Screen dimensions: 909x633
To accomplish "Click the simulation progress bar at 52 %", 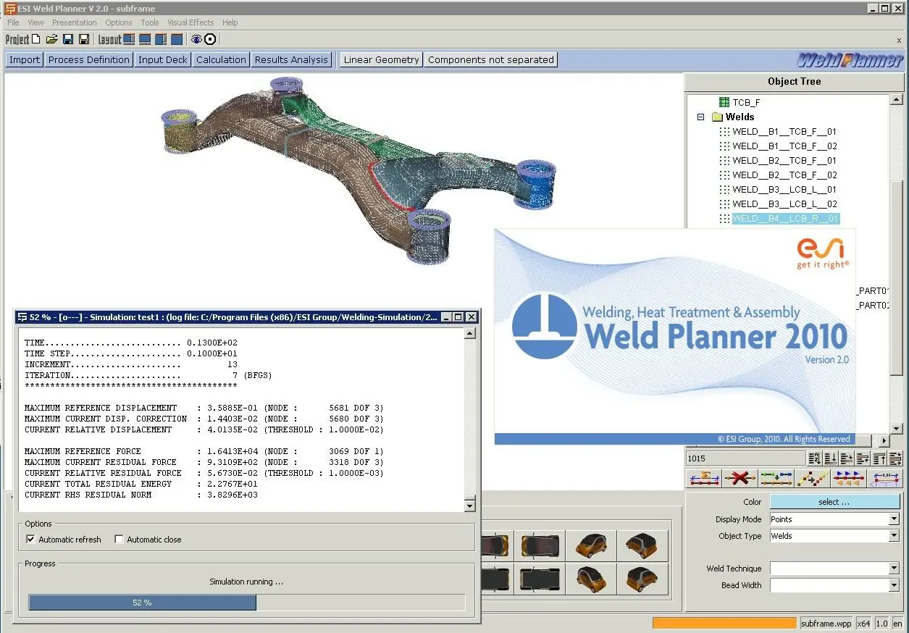I will 246,603.
